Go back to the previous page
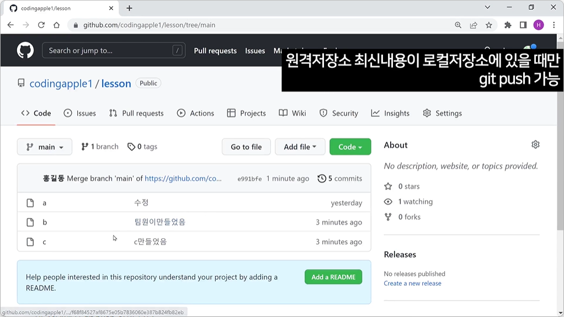The width and height of the screenshot is (564, 317). (x=10, y=25)
